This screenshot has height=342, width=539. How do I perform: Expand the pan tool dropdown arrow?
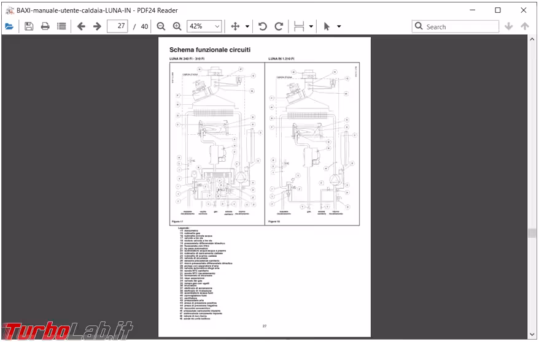click(x=247, y=26)
